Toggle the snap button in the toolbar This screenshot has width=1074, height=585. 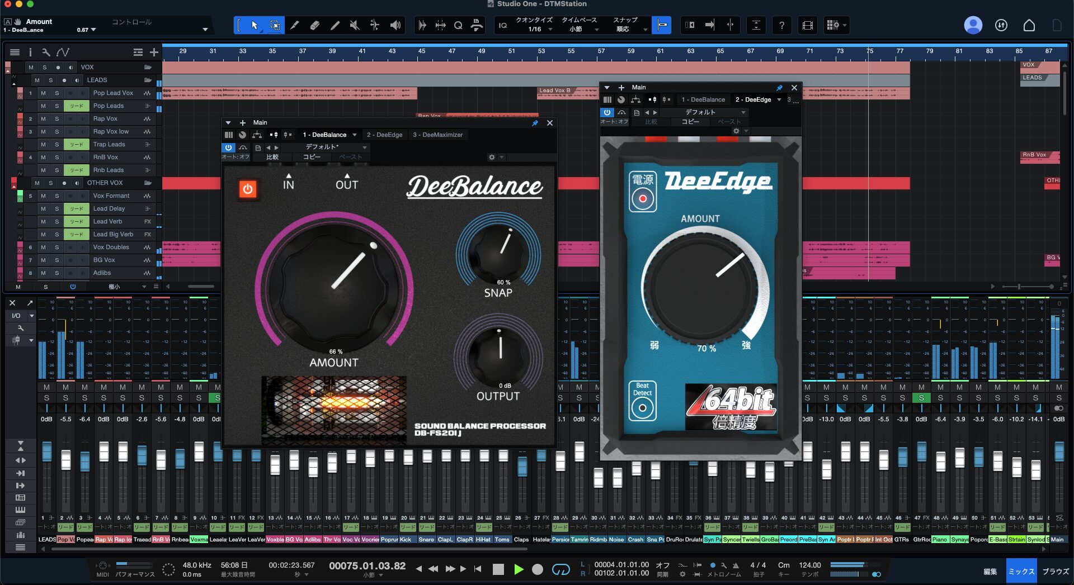click(662, 25)
